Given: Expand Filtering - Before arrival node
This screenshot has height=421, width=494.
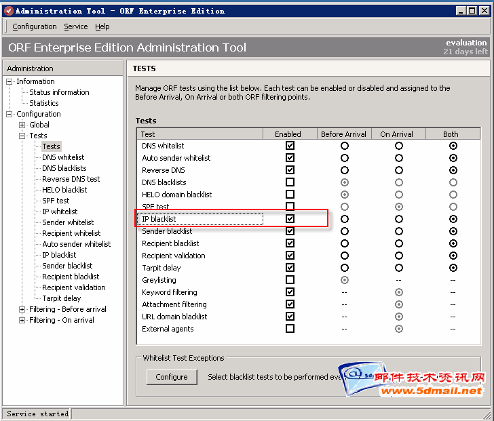Looking at the screenshot, I should pos(22,309).
